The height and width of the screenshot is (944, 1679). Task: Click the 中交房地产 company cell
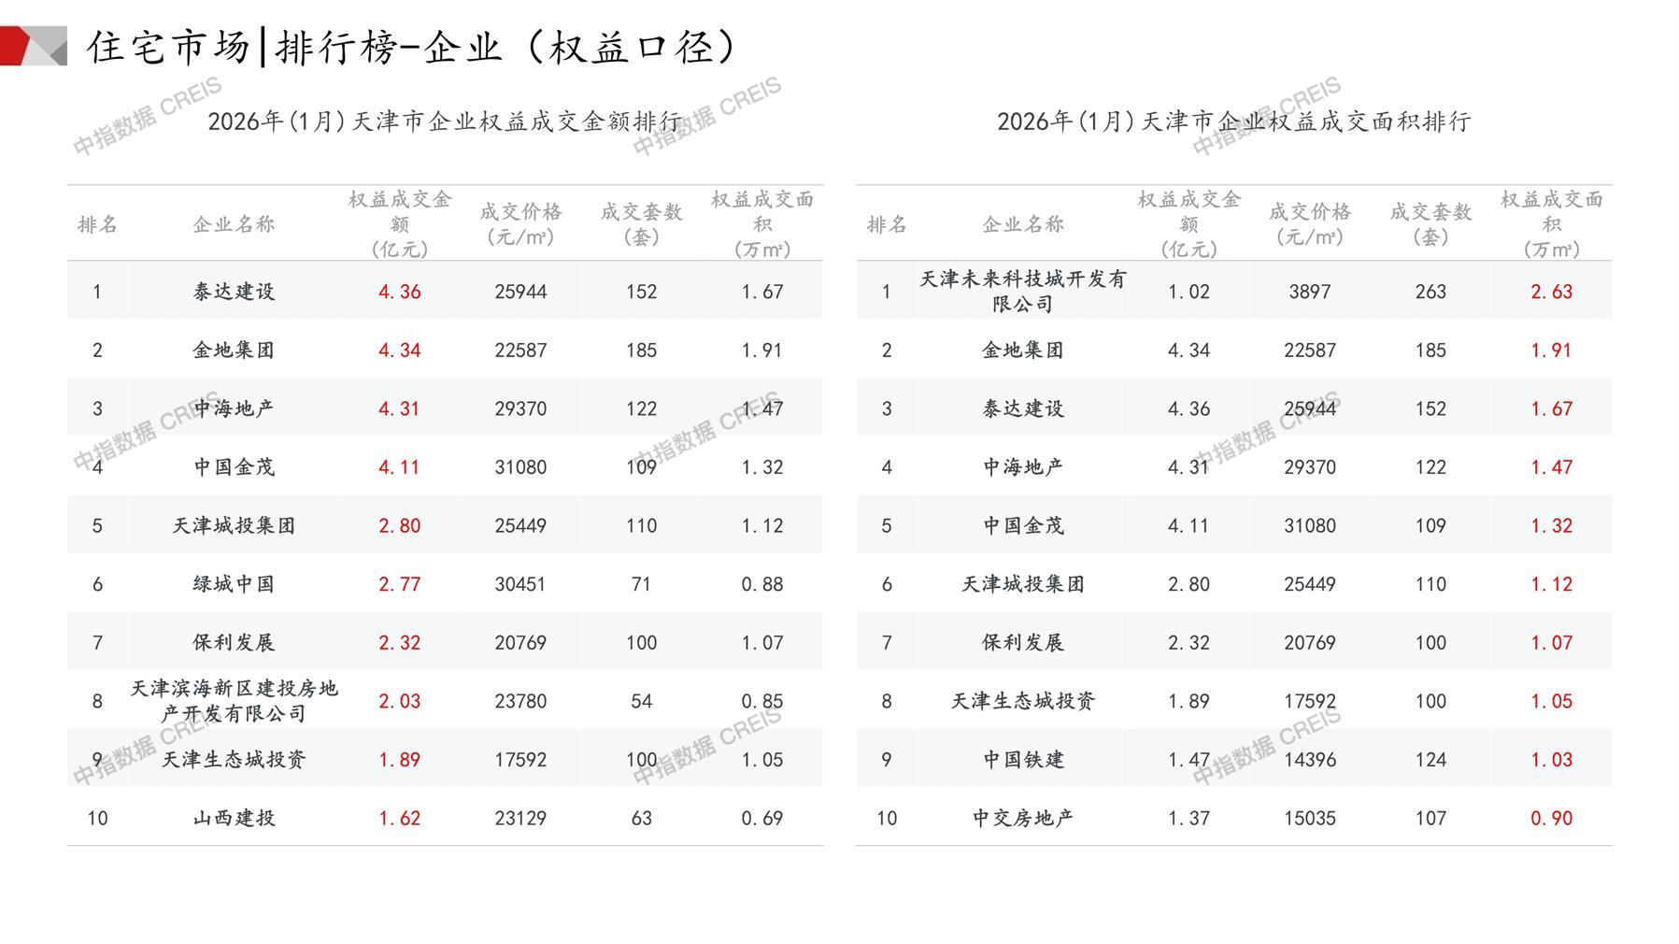coord(1022,818)
